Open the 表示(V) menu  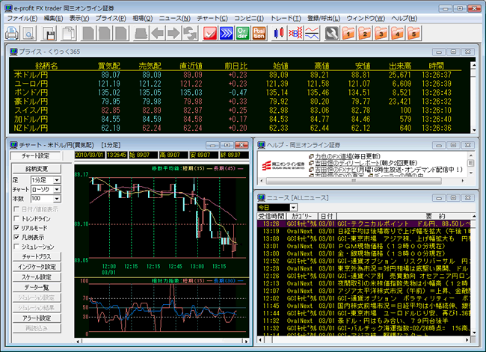[x=79, y=18]
